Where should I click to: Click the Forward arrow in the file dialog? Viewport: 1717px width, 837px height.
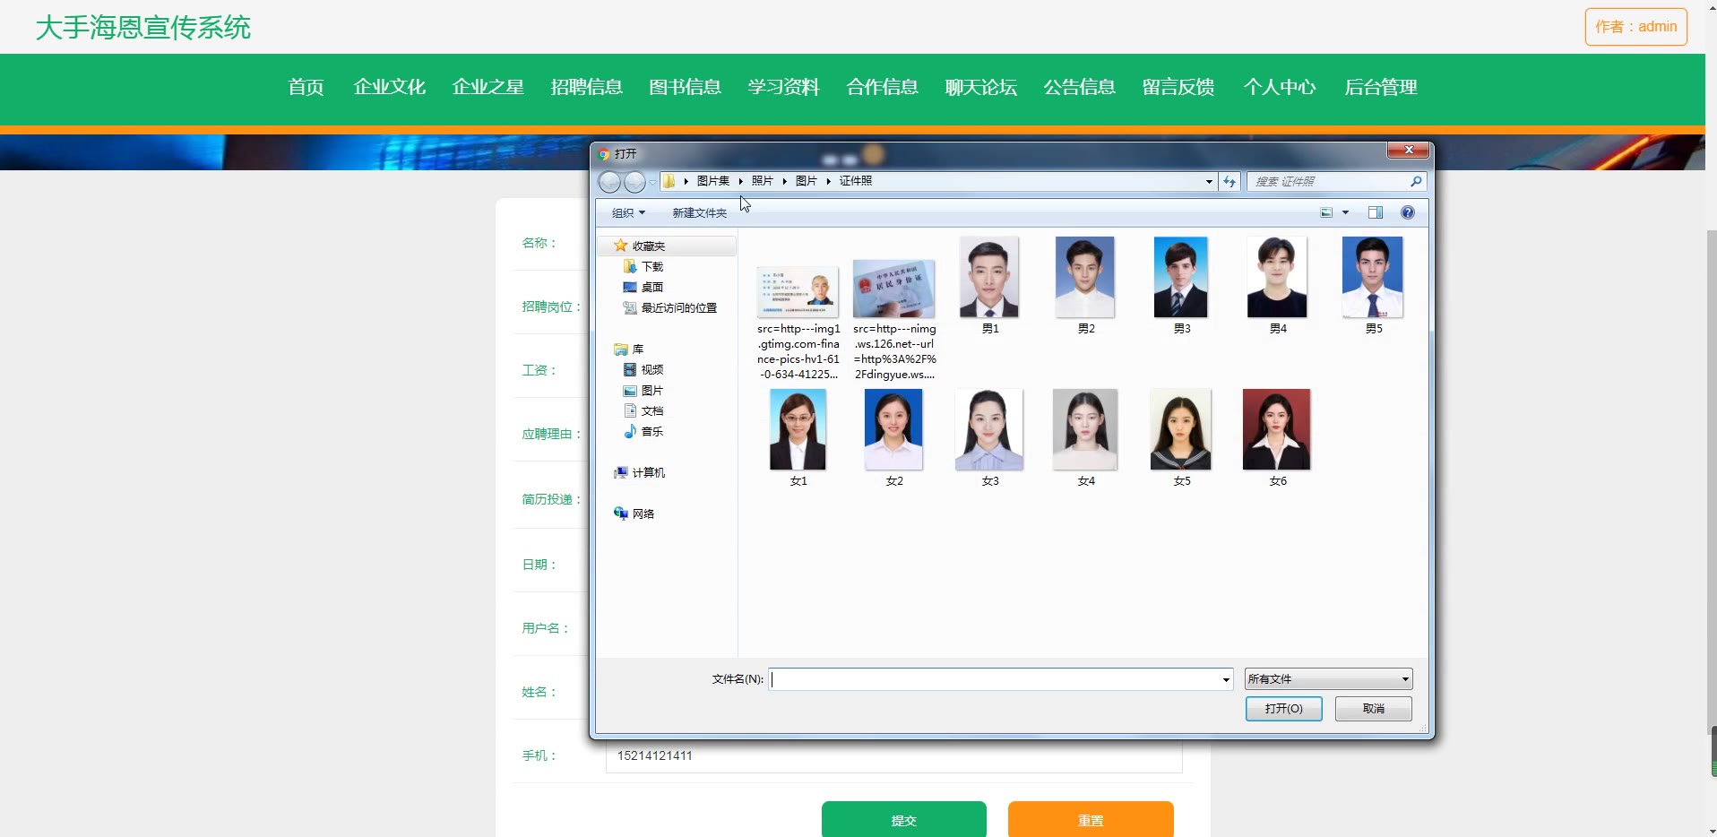(634, 182)
